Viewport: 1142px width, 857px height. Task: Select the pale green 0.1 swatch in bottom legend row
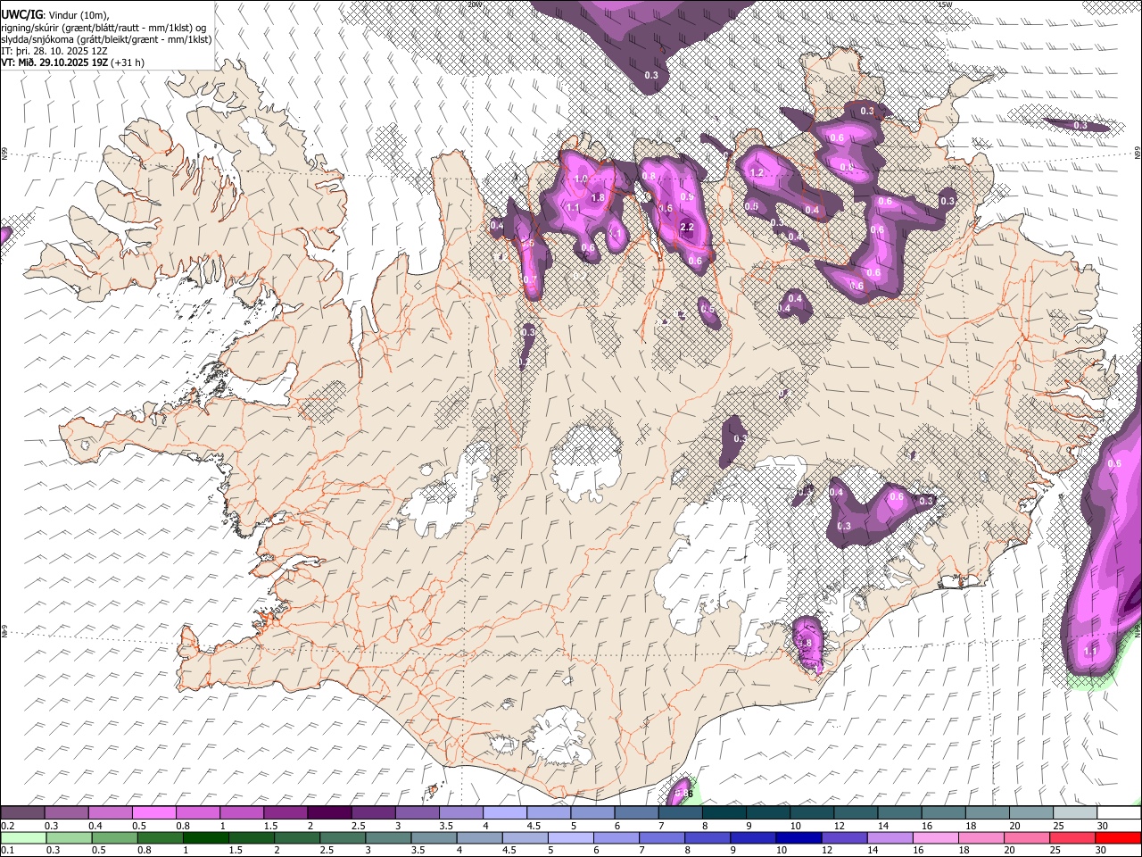click(22, 837)
